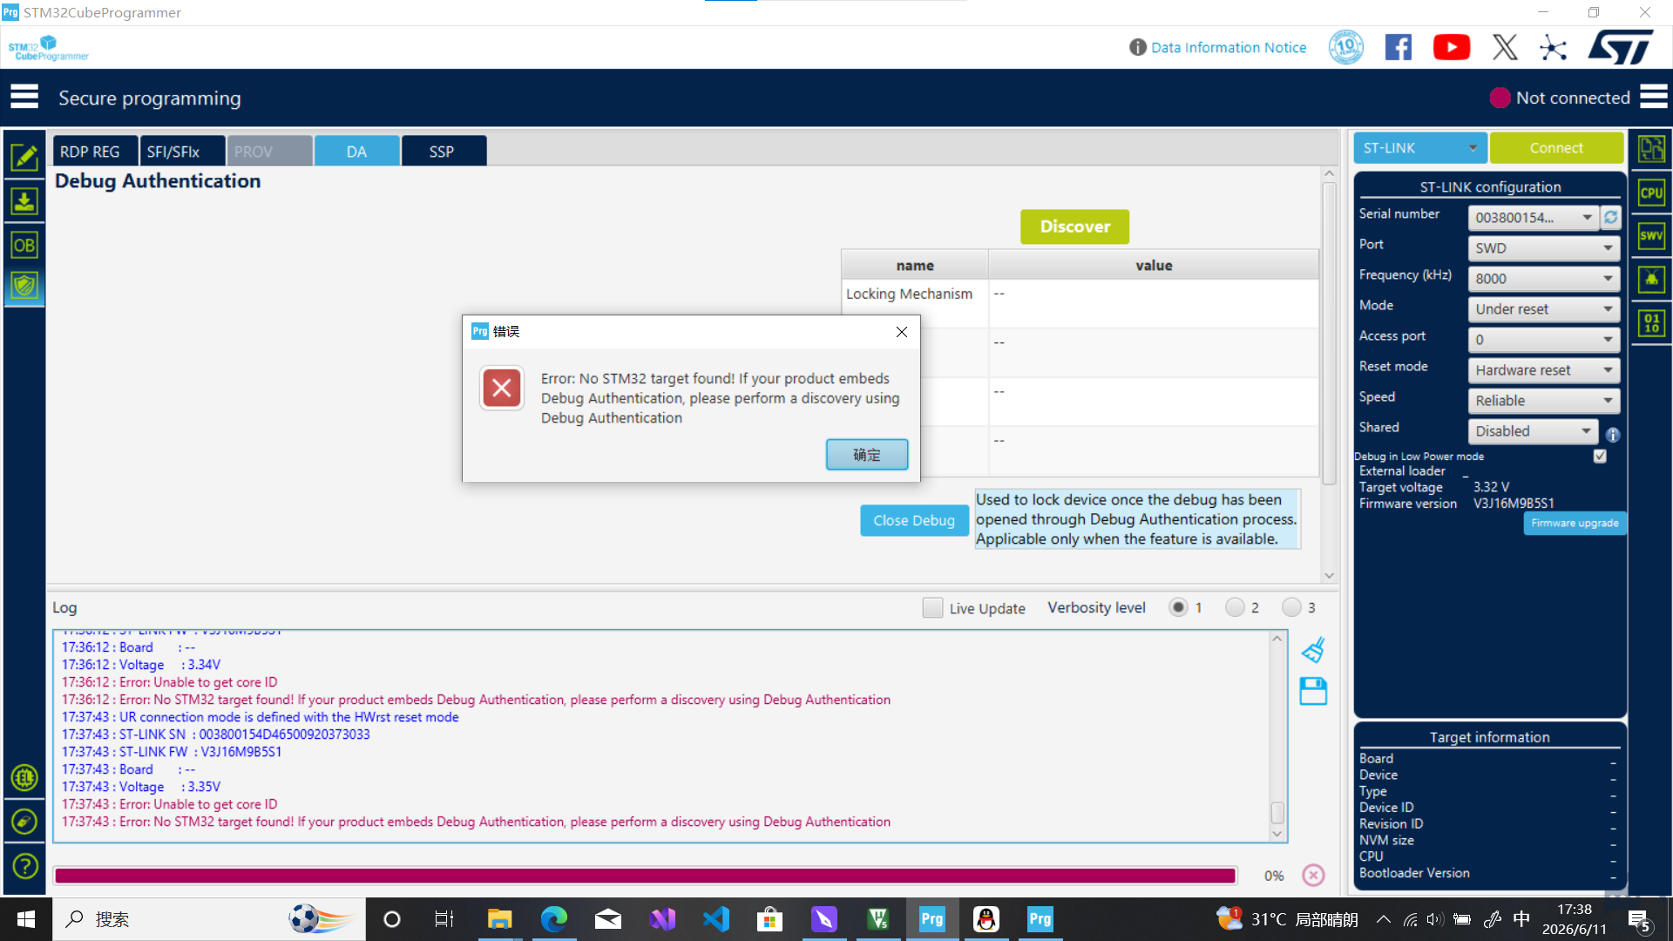The image size is (1673, 941).
Task: Open the Erasing & Programming download icon
Action: click(24, 201)
